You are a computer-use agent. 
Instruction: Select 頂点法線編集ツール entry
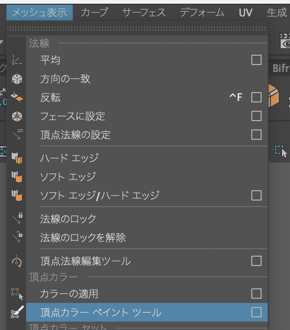pos(147,261)
